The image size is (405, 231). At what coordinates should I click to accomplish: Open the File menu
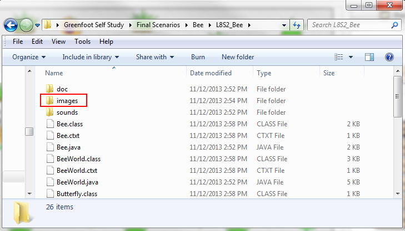(x=17, y=42)
